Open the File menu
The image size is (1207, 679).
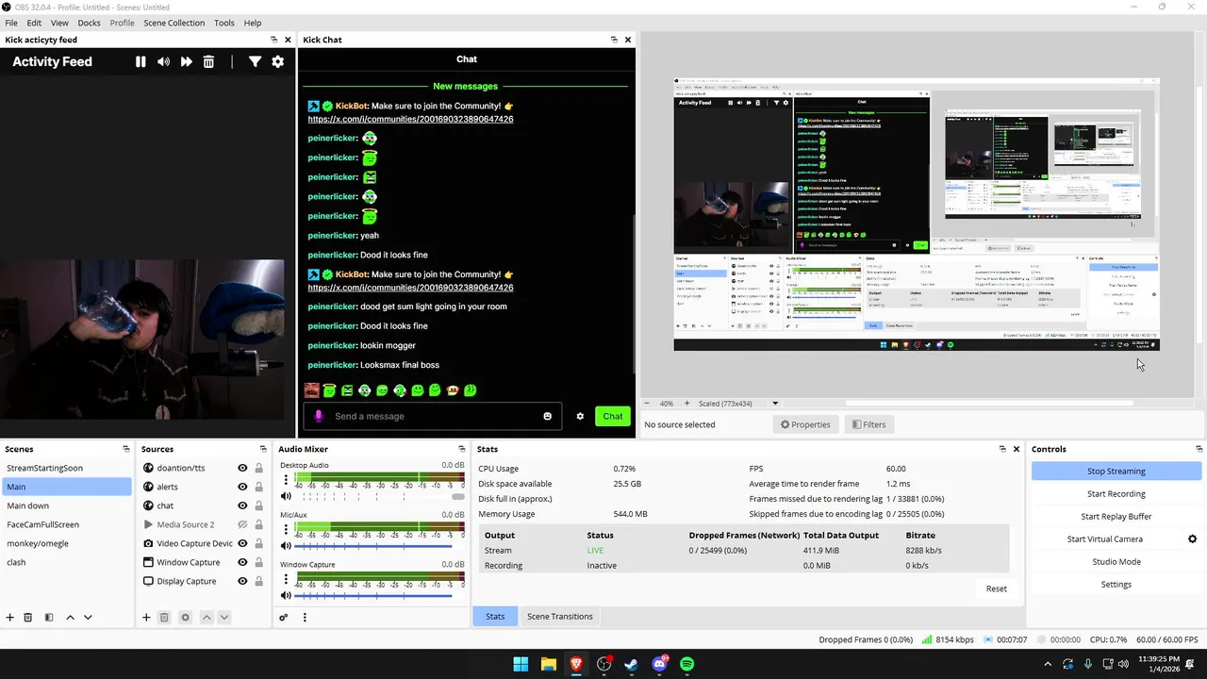point(11,23)
